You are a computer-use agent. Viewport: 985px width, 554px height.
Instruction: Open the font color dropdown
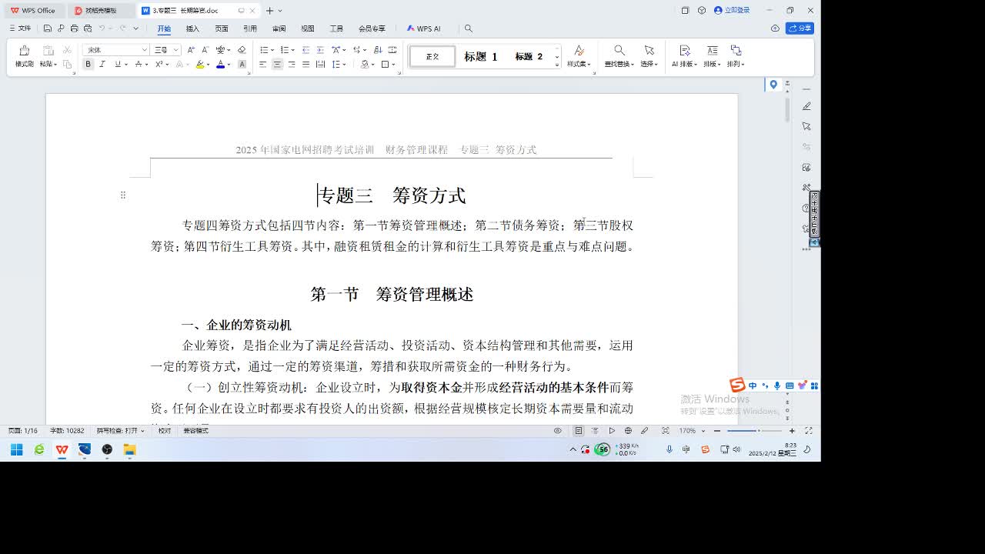pos(229,65)
